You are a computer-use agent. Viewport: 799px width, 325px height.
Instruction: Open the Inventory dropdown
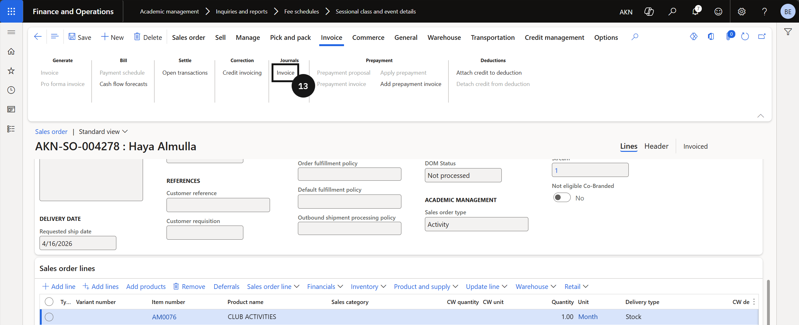[x=368, y=286]
